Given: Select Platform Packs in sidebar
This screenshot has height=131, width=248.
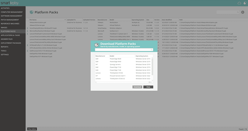Looking at the screenshot, I should tap(13, 31).
